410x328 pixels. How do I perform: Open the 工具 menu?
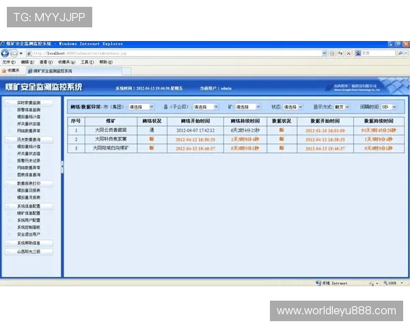pyautogui.click(x=87, y=62)
